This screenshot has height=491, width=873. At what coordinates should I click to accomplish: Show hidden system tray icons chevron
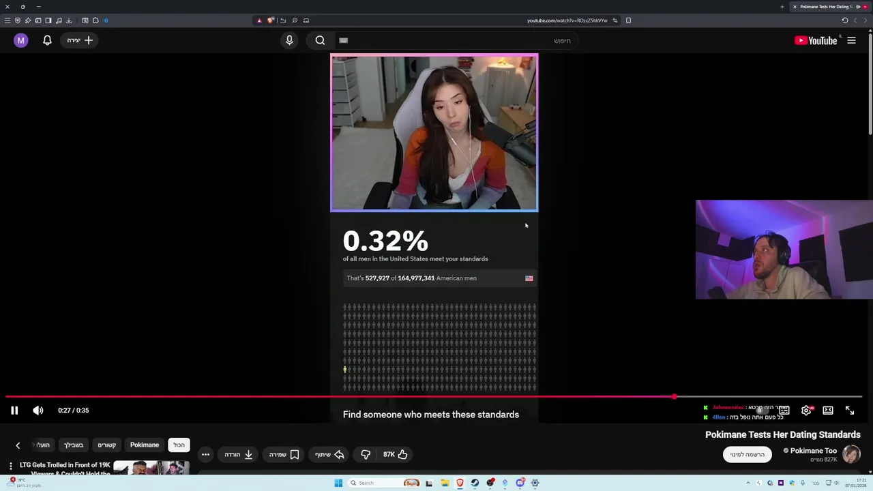pos(748,483)
